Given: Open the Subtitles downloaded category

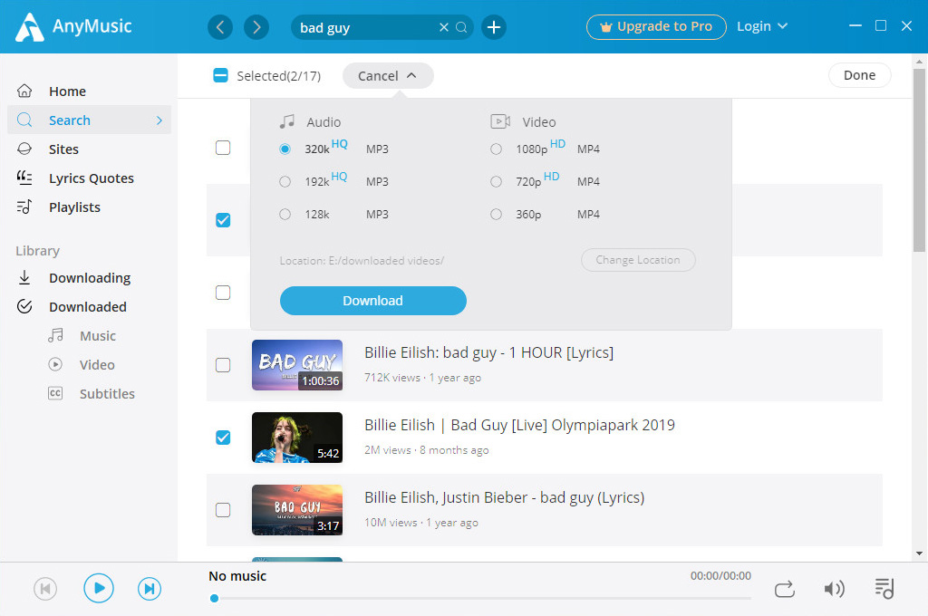Looking at the screenshot, I should coord(107,393).
